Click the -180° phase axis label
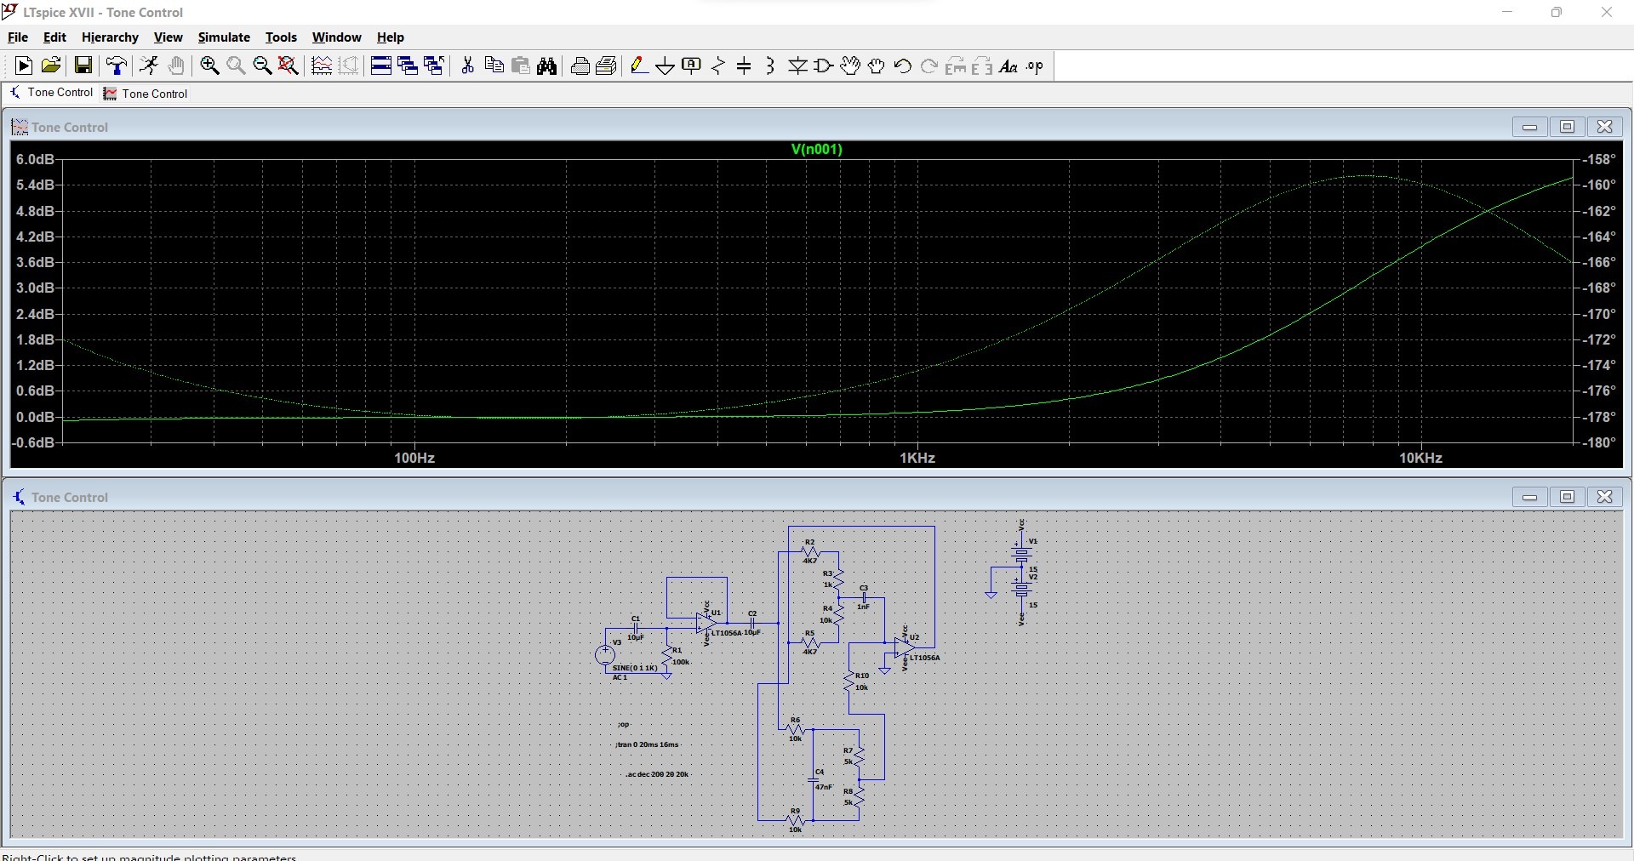The width and height of the screenshot is (1634, 861). [1600, 442]
